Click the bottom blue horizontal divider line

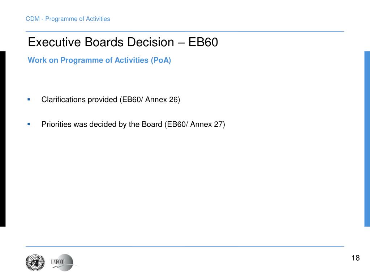[x=185, y=246]
